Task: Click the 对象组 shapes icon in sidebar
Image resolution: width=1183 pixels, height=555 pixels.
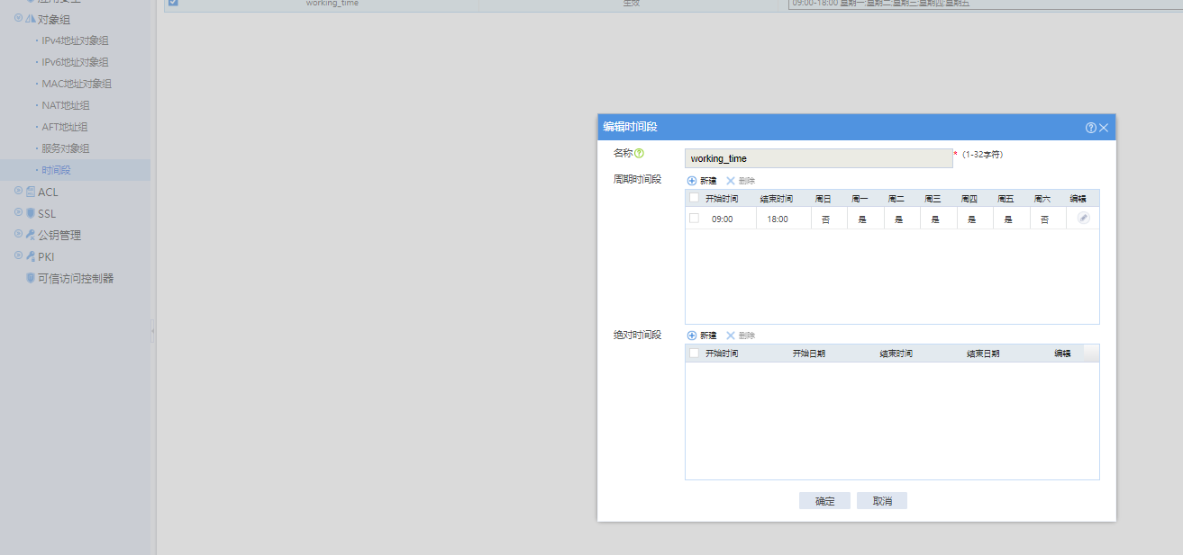Action: [x=31, y=19]
